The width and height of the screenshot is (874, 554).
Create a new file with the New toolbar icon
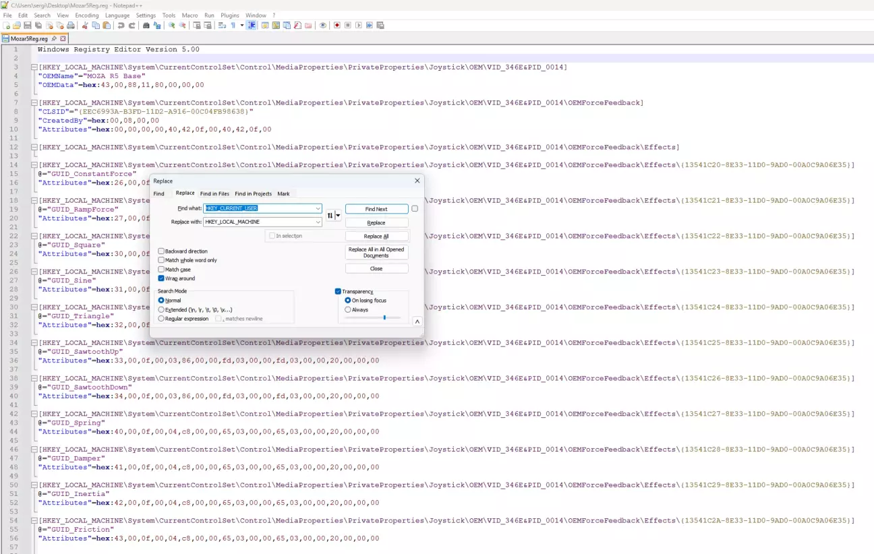tap(7, 26)
